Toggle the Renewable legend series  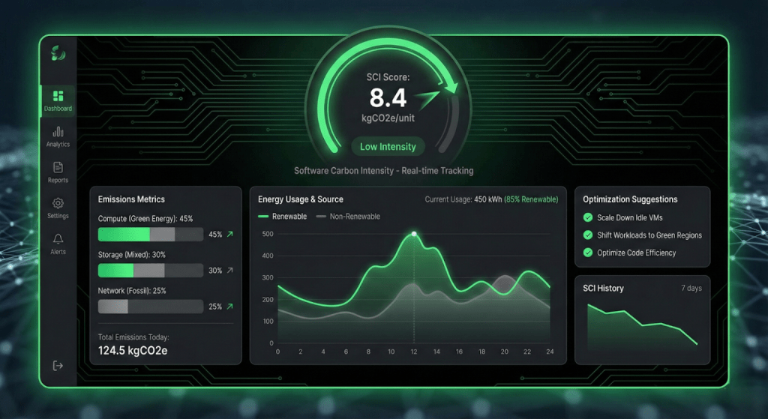coord(283,217)
